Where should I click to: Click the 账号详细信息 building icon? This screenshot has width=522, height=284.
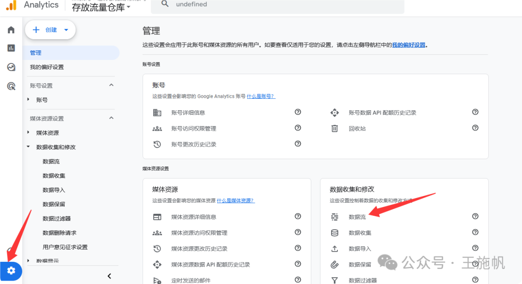point(157,113)
